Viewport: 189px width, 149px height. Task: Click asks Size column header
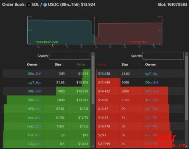(125, 64)
